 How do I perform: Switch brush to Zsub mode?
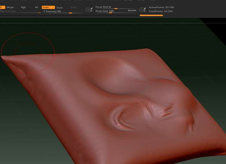(x=59, y=7)
